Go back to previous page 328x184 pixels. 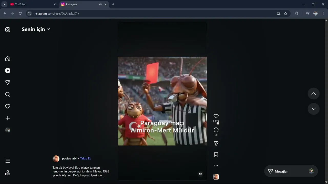(x=5, y=14)
